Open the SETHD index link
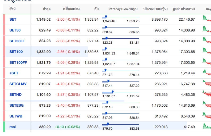211x136 pixels. pyautogui.click(x=15, y=95)
